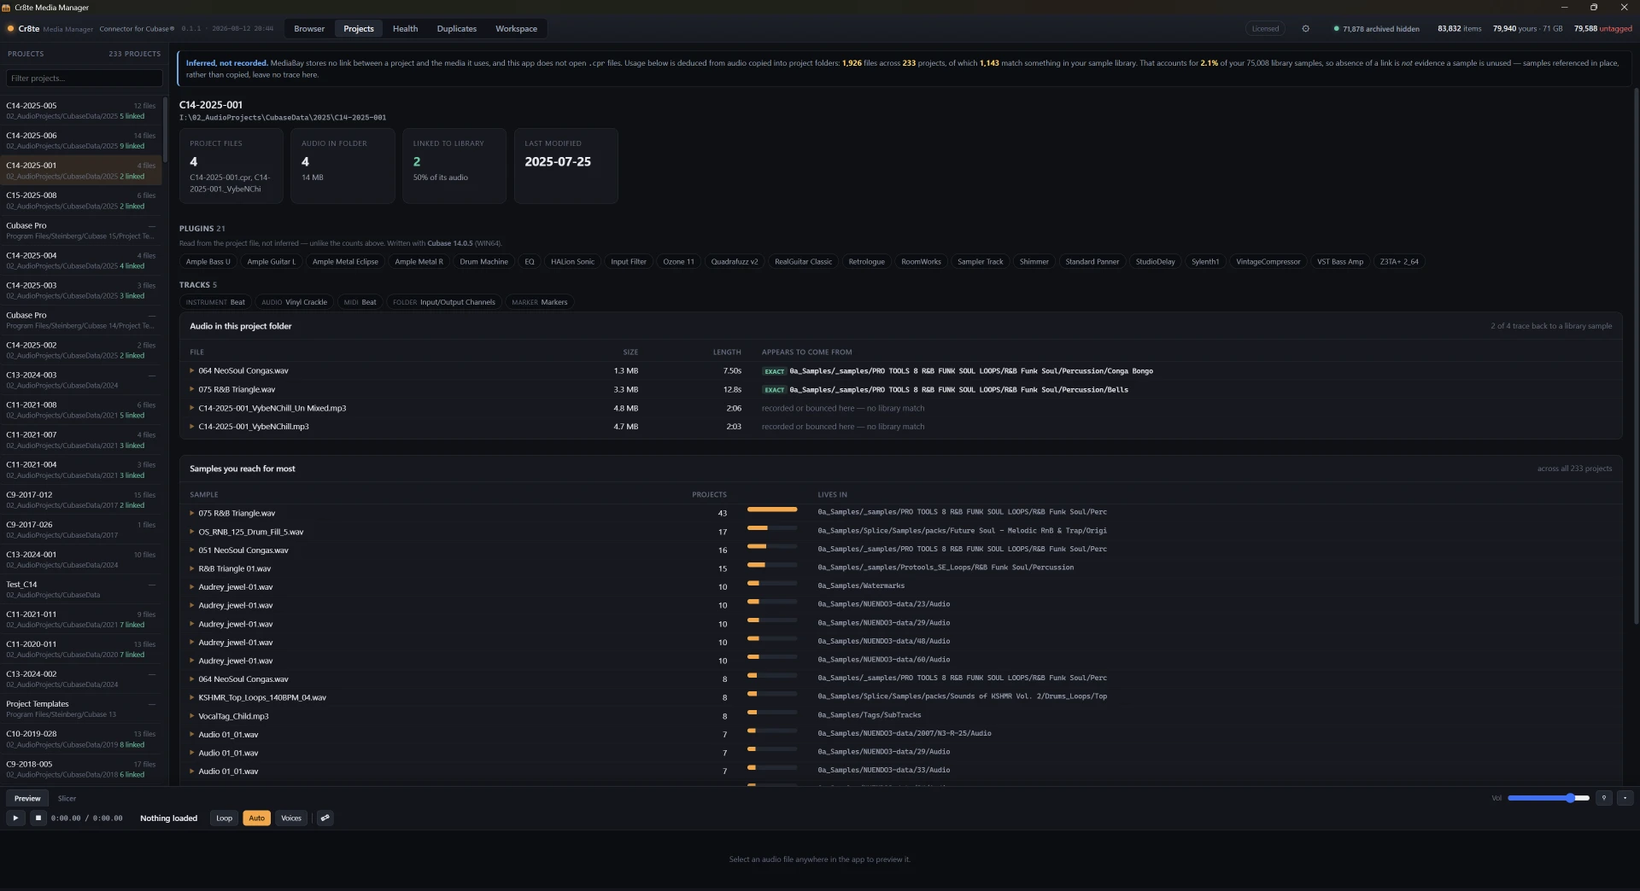Adjust the Vol slider
This screenshot has width=1640, height=891.
[1549, 798]
